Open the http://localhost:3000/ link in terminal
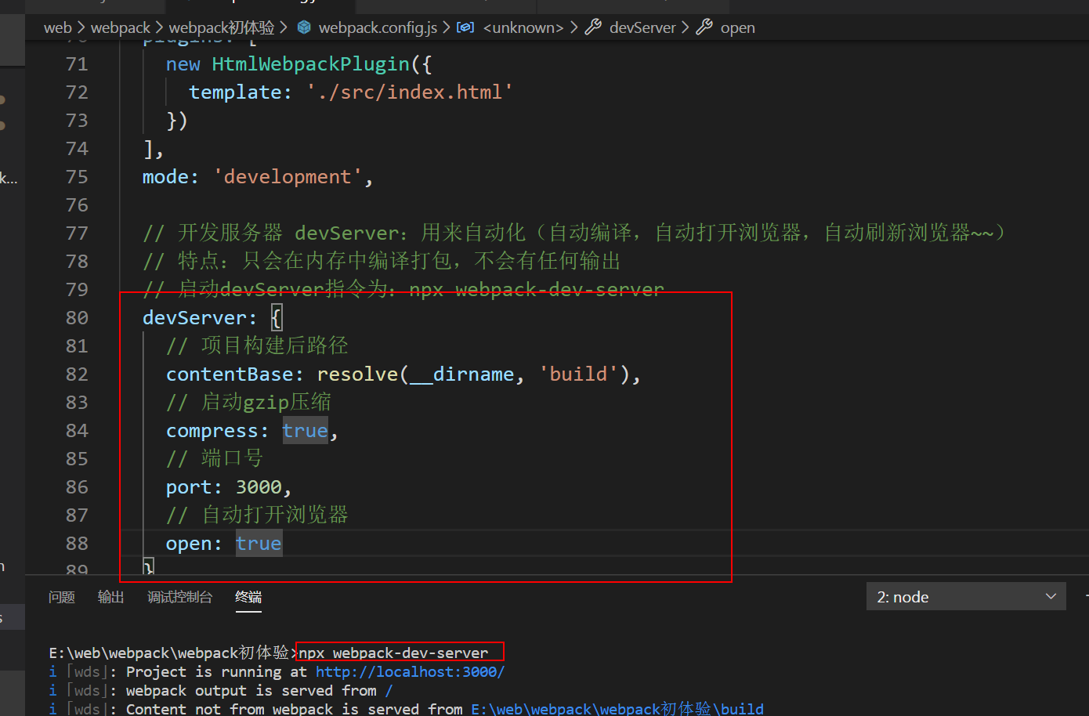The height and width of the screenshot is (716, 1089). [410, 671]
